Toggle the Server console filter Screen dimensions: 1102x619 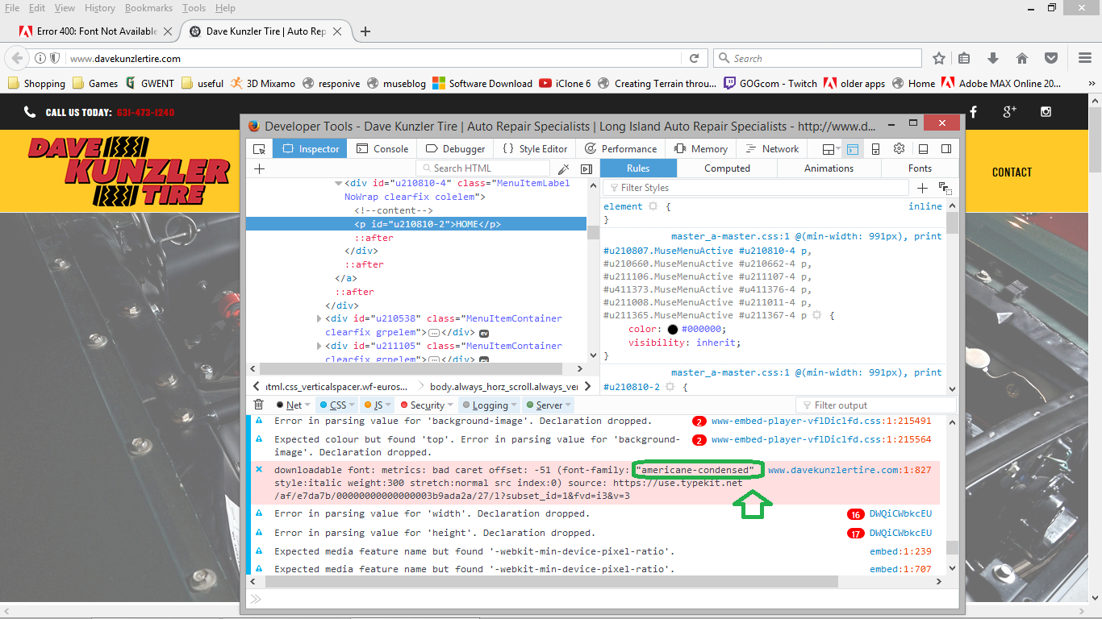(x=544, y=405)
